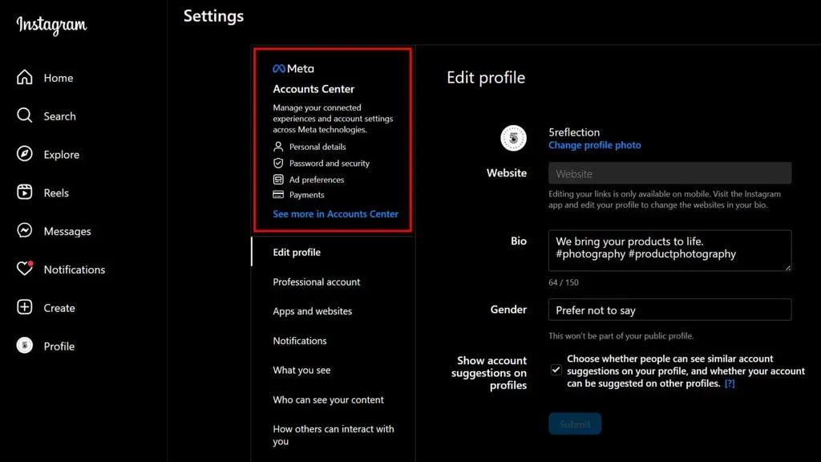This screenshot has height=462, width=821.
Task: Click the Home icon in sidebar
Action: click(25, 77)
